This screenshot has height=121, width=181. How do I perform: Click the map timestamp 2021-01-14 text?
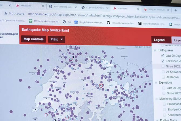143,47
